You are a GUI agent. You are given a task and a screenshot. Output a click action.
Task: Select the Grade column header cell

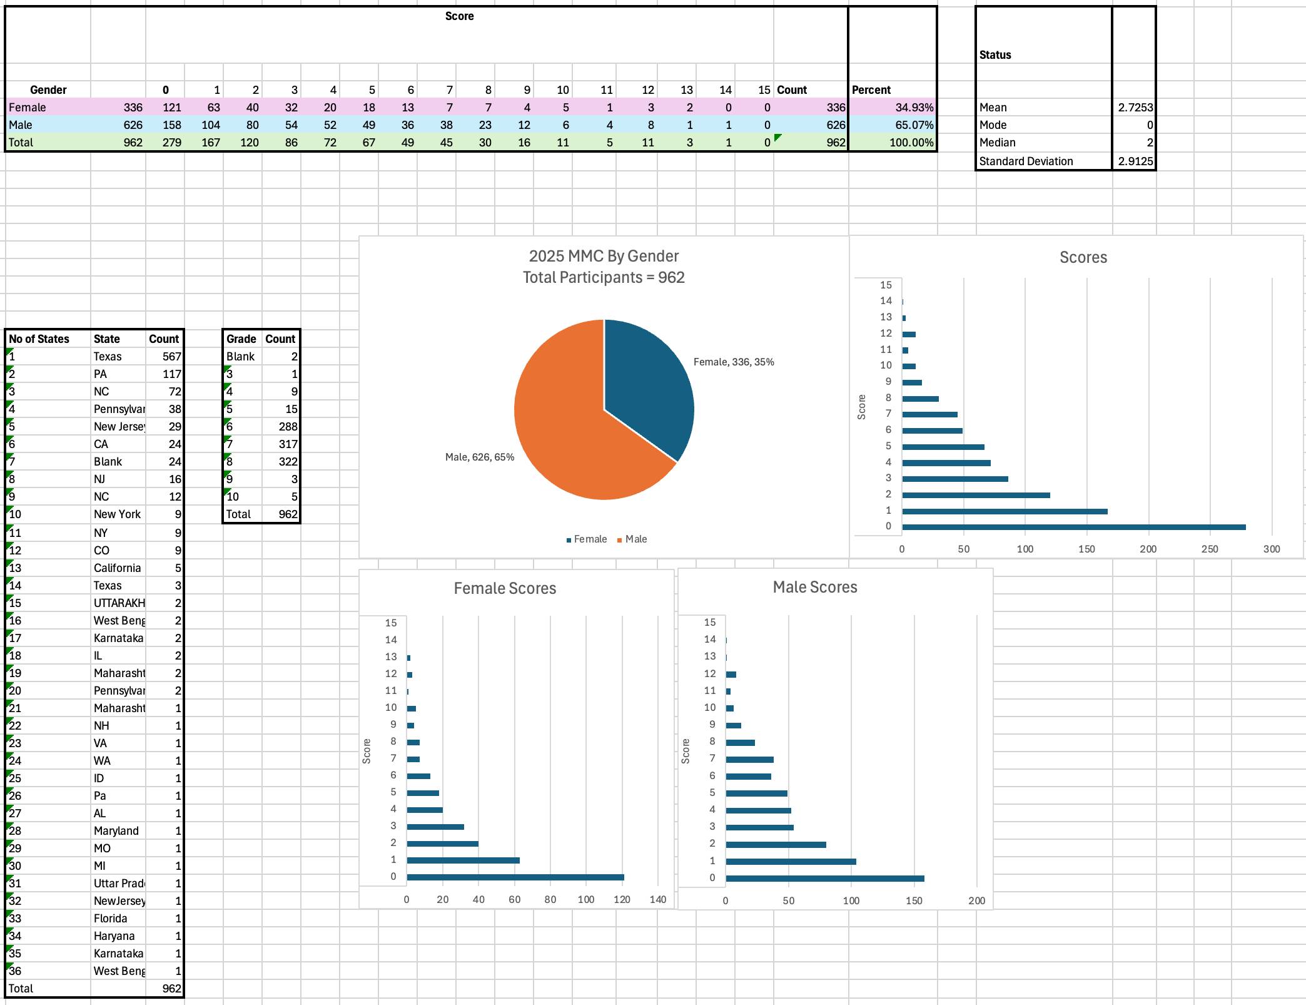tap(241, 339)
